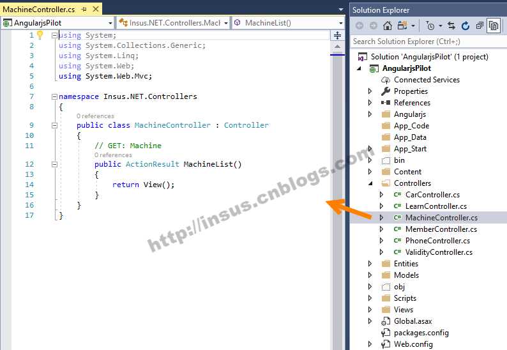Click the hidden bin folder icon

pyautogui.click(x=386, y=160)
